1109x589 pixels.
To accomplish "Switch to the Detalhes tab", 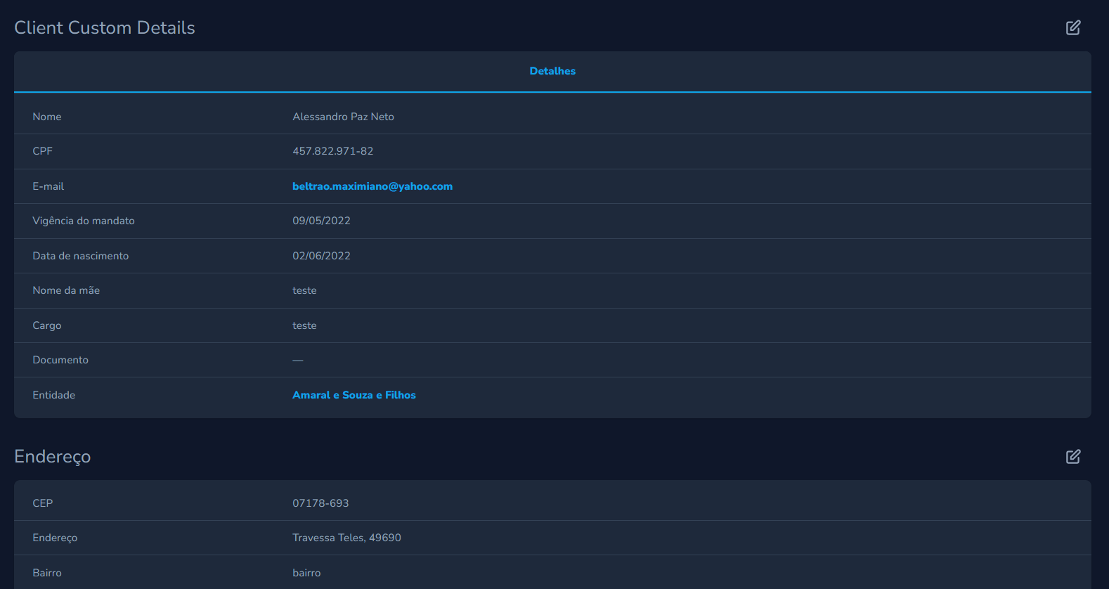I will 552,71.
